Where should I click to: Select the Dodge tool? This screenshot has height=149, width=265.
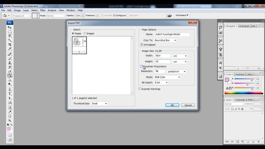point(10,84)
